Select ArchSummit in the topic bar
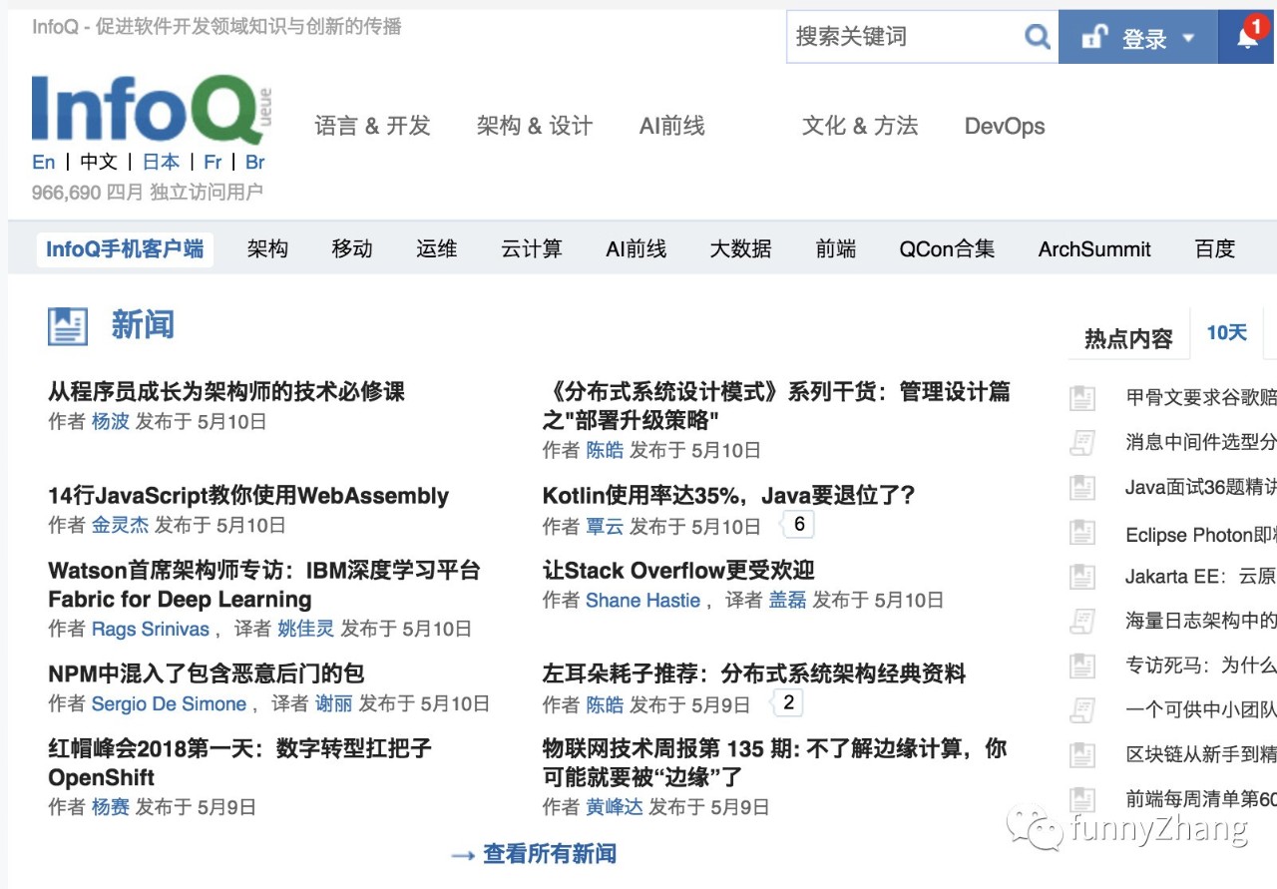1277x889 pixels. coord(1094,248)
